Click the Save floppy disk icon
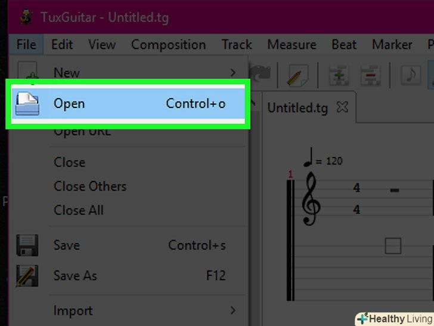 pyautogui.click(x=27, y=245)
